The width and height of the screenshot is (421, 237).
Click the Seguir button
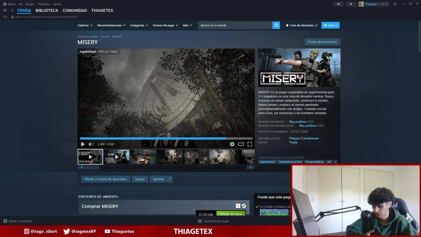pos(140,179)
